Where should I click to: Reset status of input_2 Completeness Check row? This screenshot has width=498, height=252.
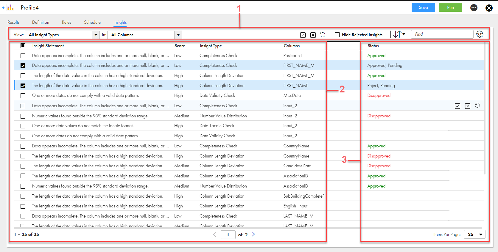pyautogui.click(x=477, y=105)
